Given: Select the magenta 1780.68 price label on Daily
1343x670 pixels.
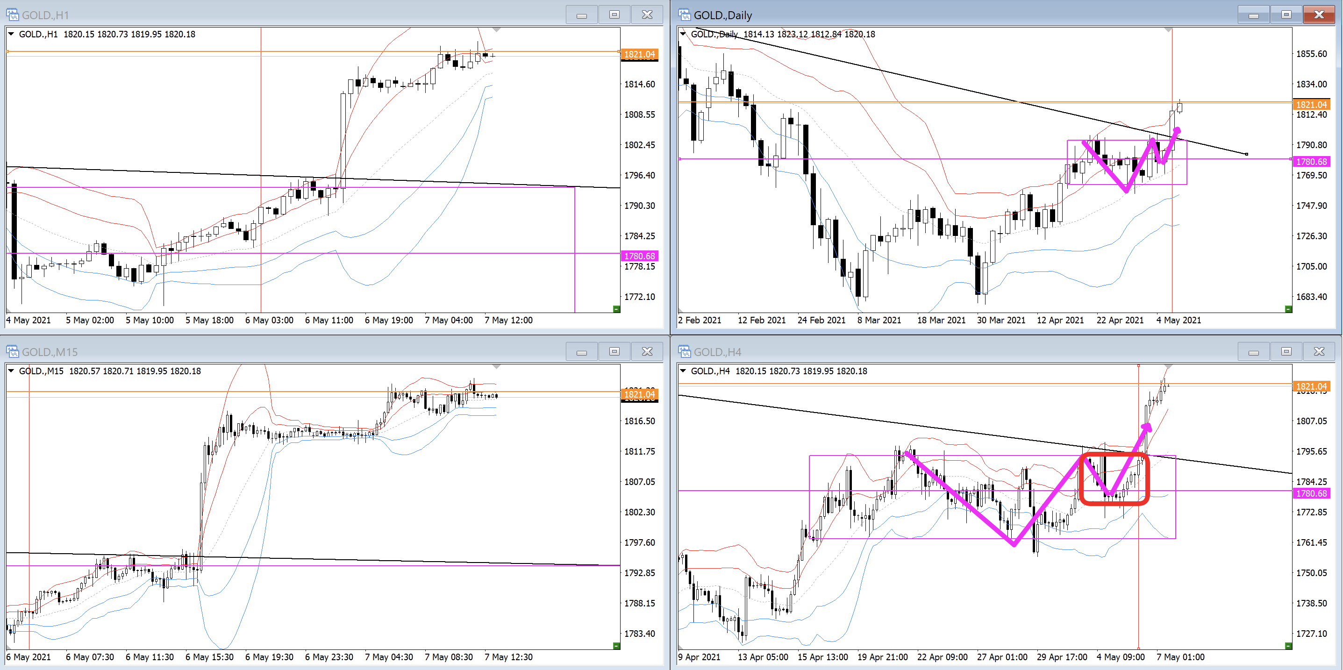Looking at the screenshot, I should (1311, 162).
